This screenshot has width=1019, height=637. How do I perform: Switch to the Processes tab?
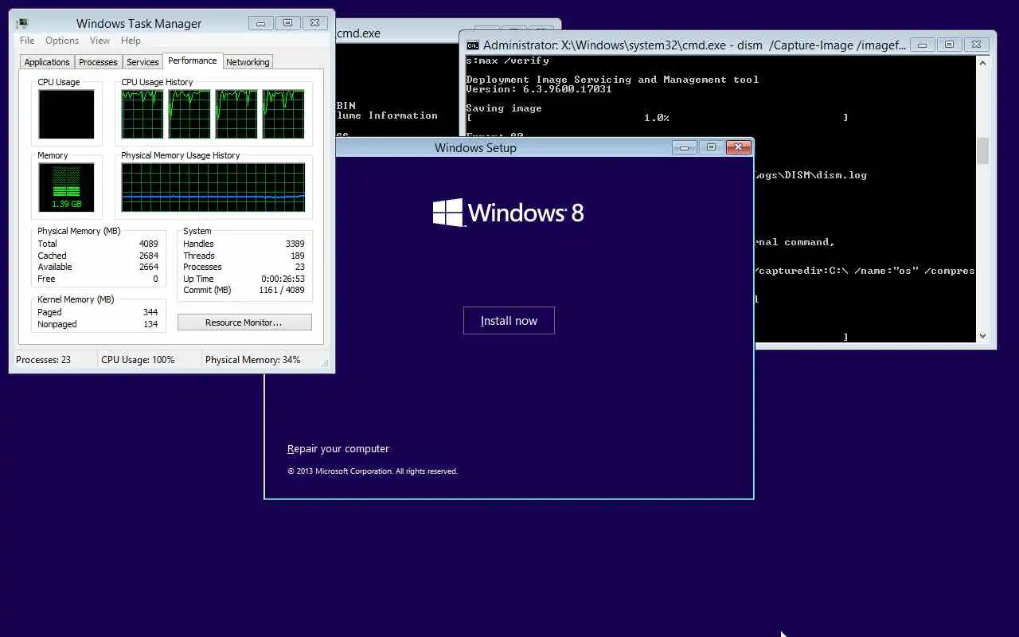(x=98, y=62)
